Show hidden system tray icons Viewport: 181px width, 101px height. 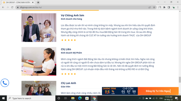140,98
